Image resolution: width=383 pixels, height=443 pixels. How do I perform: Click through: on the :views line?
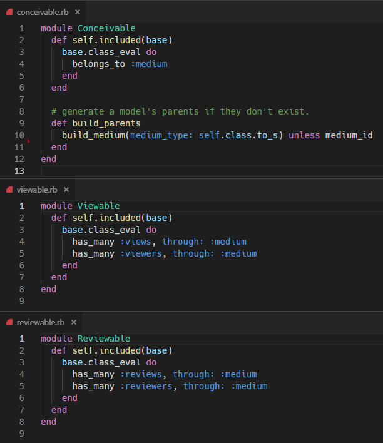click(x=183, y=242)
